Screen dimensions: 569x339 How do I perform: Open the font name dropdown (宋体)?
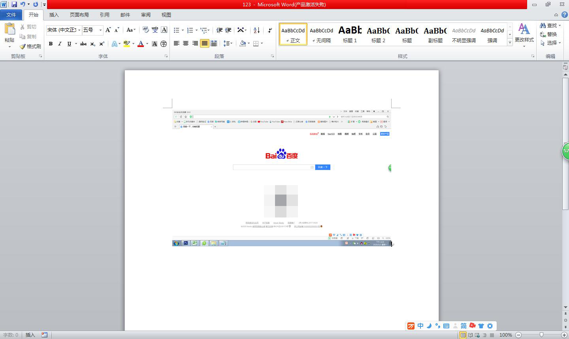tap(79, 30)
